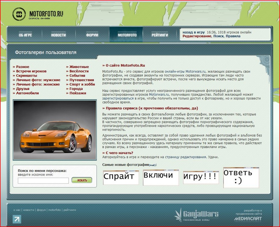Open the РЕЙТИНГИ tab
This screenshot has height=227, width=280.
click(160, 35)
